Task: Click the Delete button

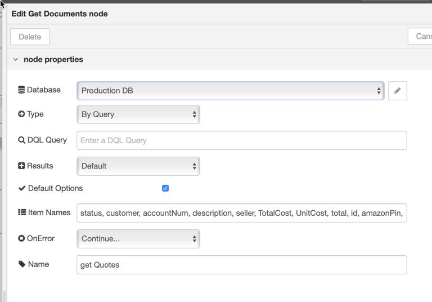Action: coord(30,37)
